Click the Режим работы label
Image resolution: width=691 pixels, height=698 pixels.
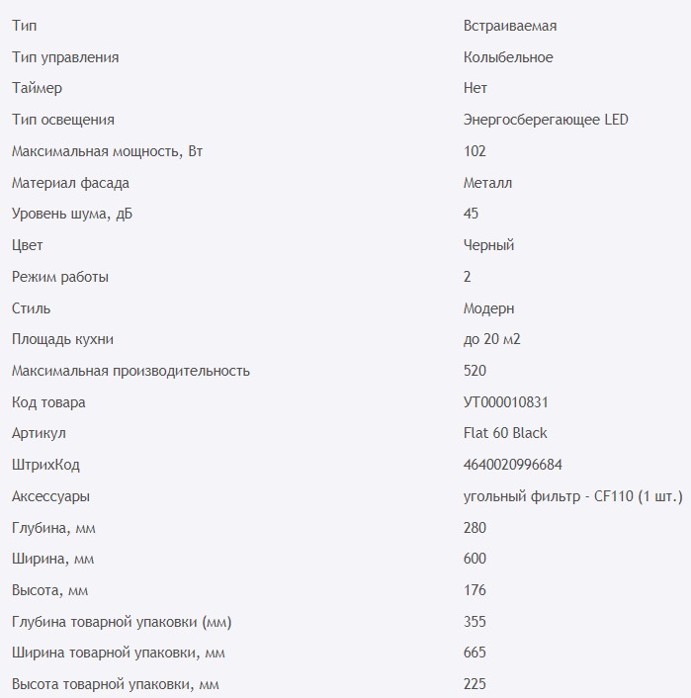[x=60, y=277]
